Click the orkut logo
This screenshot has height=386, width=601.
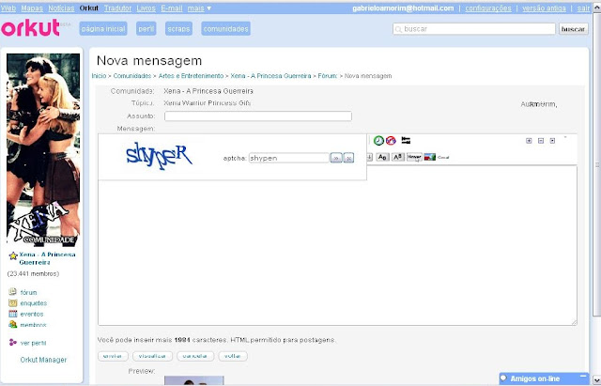(x=31, y=28)
